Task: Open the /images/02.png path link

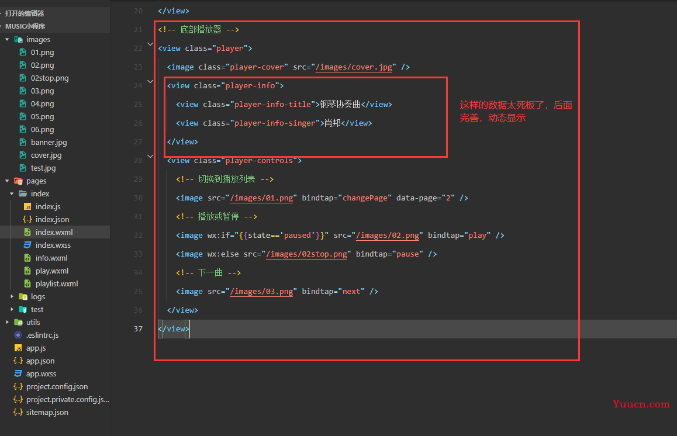Action: coord(388,236)
